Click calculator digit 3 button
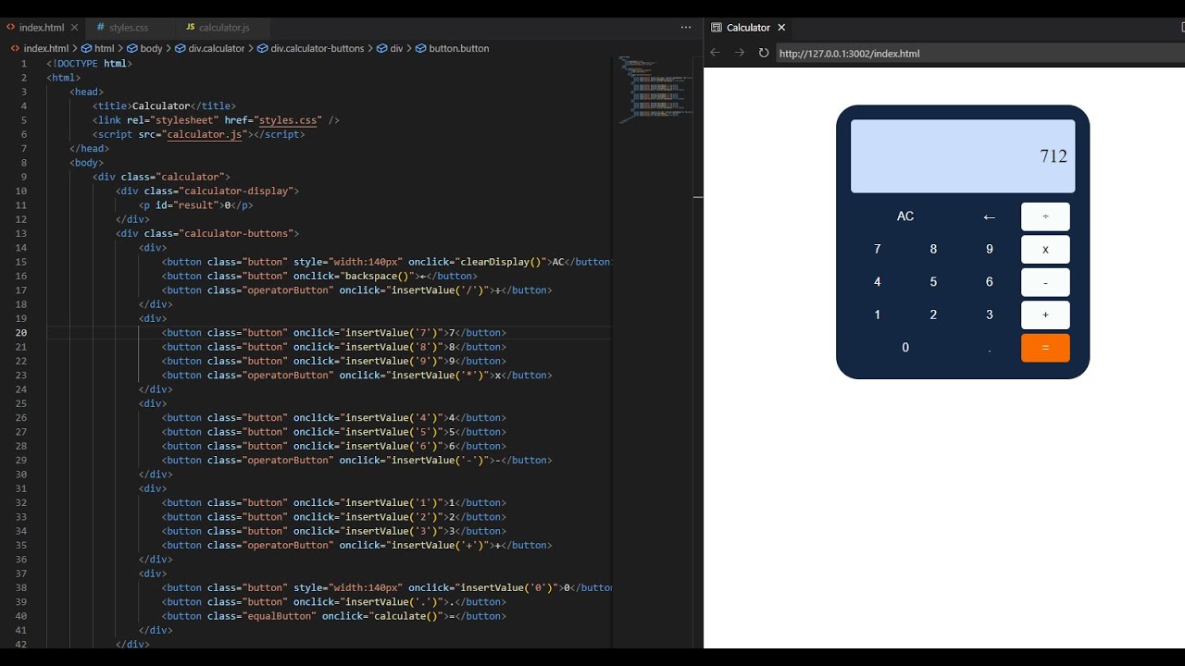1185x666 pixels. [989, 314]
